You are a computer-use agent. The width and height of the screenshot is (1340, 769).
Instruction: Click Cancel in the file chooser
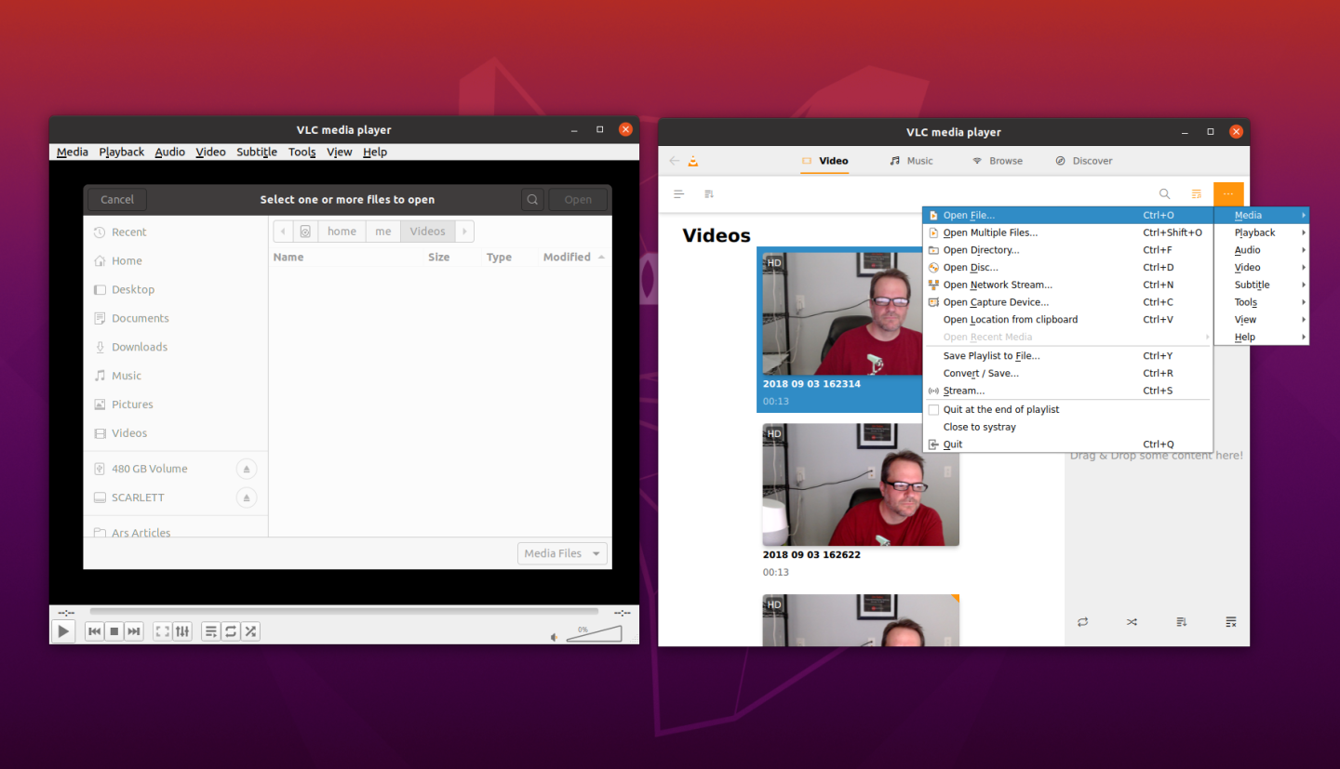tap(116, 198)
